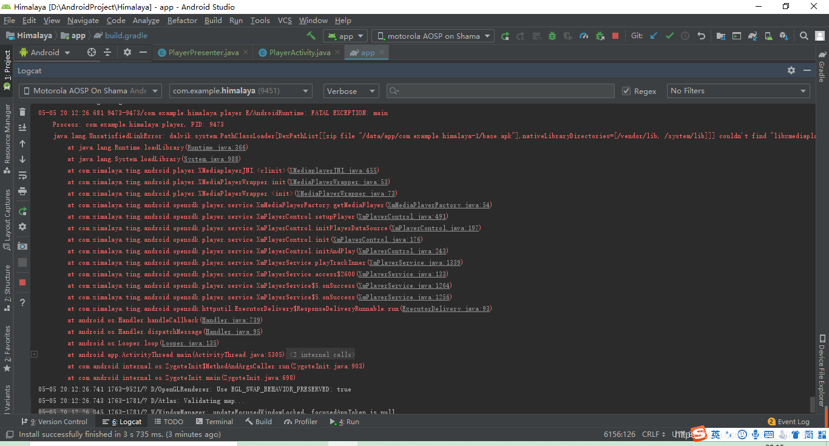Enable the Regex checkbox in Logcat
The height and width of the screenshot is (446, 829).
(626, 91)
